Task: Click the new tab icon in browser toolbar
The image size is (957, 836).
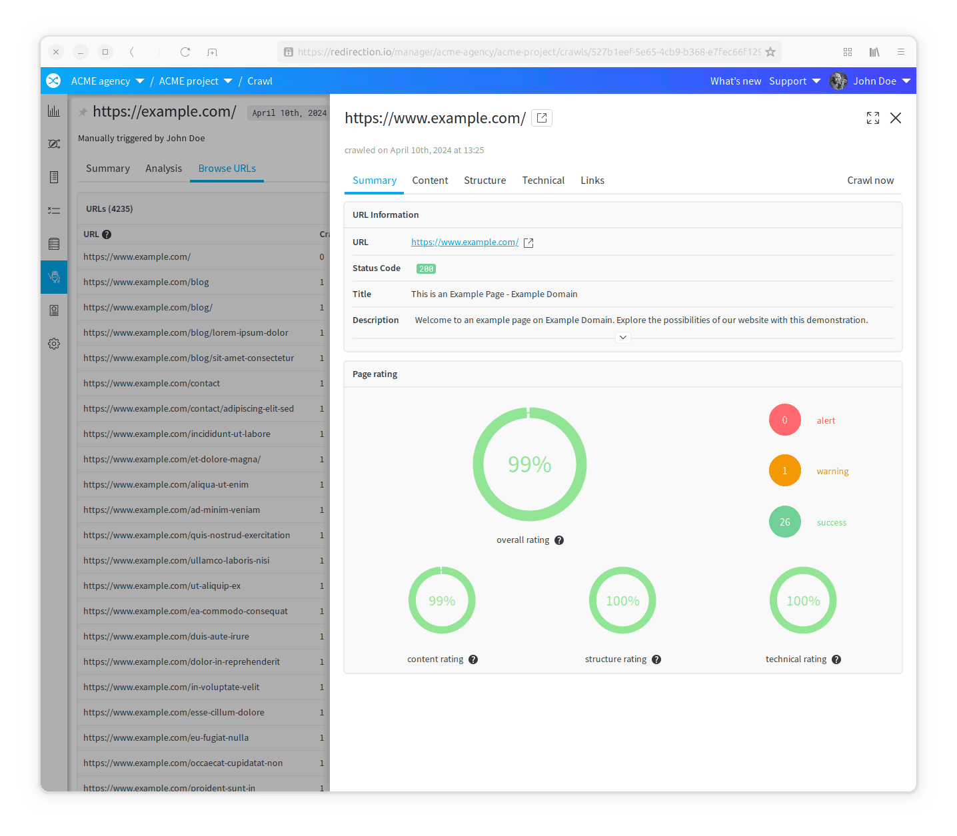Action: (x=212, y=52)
